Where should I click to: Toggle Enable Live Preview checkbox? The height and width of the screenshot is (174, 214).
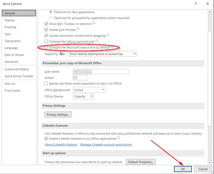(x=46, y=30)
